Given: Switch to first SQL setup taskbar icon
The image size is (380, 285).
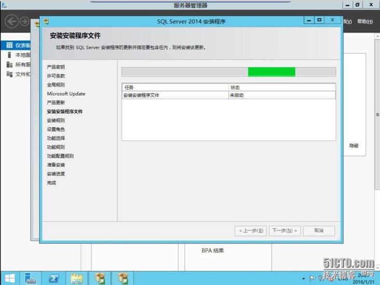Looking at the screenshot, I should [100, 278].
